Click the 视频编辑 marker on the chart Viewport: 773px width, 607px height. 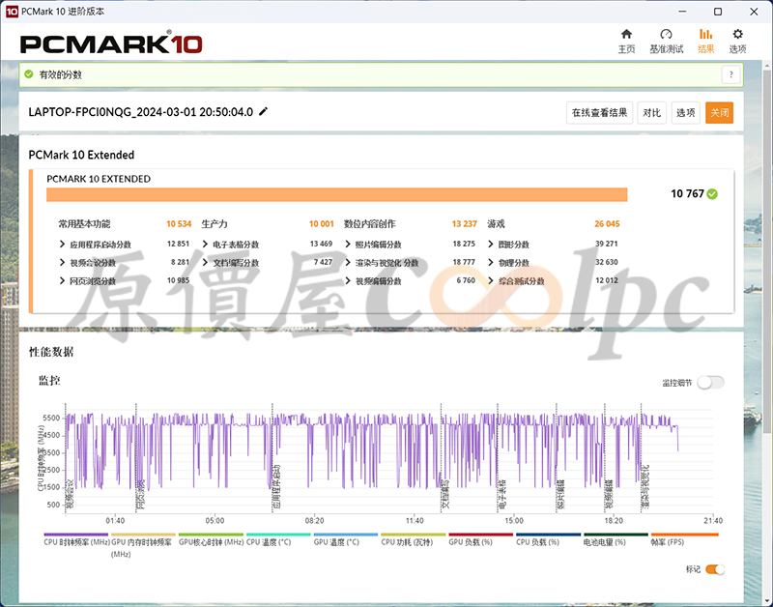pos(610,495)
